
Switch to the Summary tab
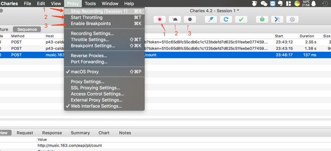pos(80,133)
